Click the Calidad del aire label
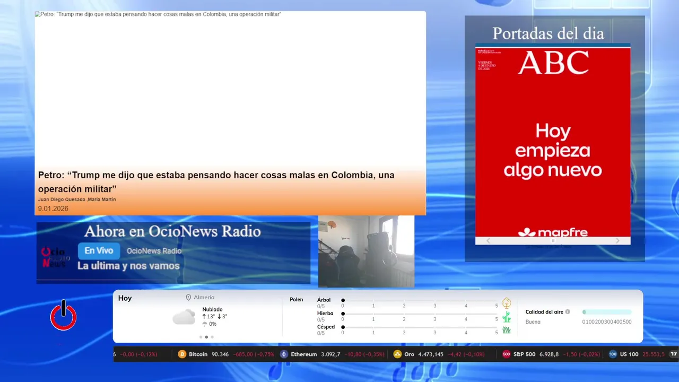Screen dimensions: 679x382 pyautogui.click(x=544, y=312)
